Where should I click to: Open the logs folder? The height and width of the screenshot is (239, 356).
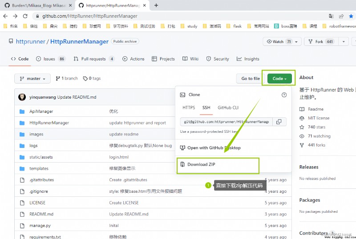(x=33, y=146)
